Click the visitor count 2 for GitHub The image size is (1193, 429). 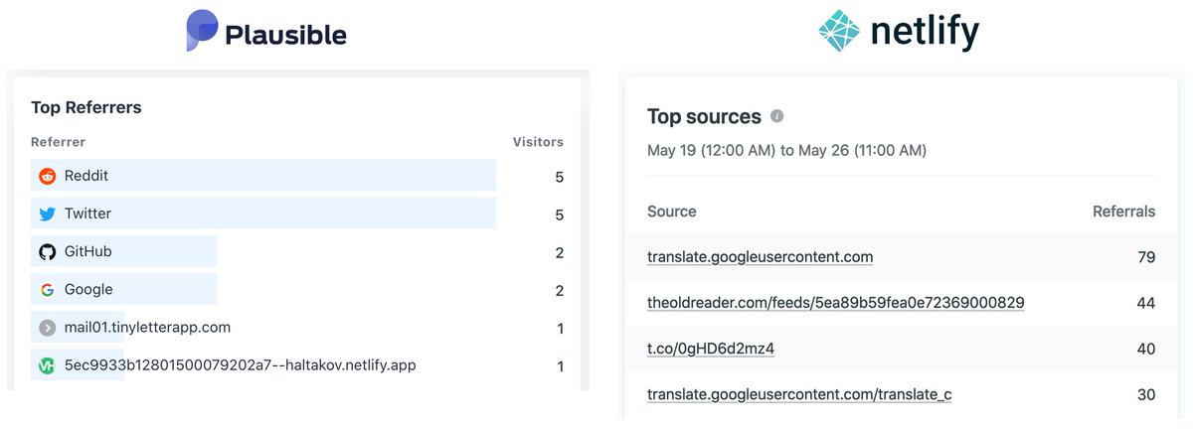(560, 252)
